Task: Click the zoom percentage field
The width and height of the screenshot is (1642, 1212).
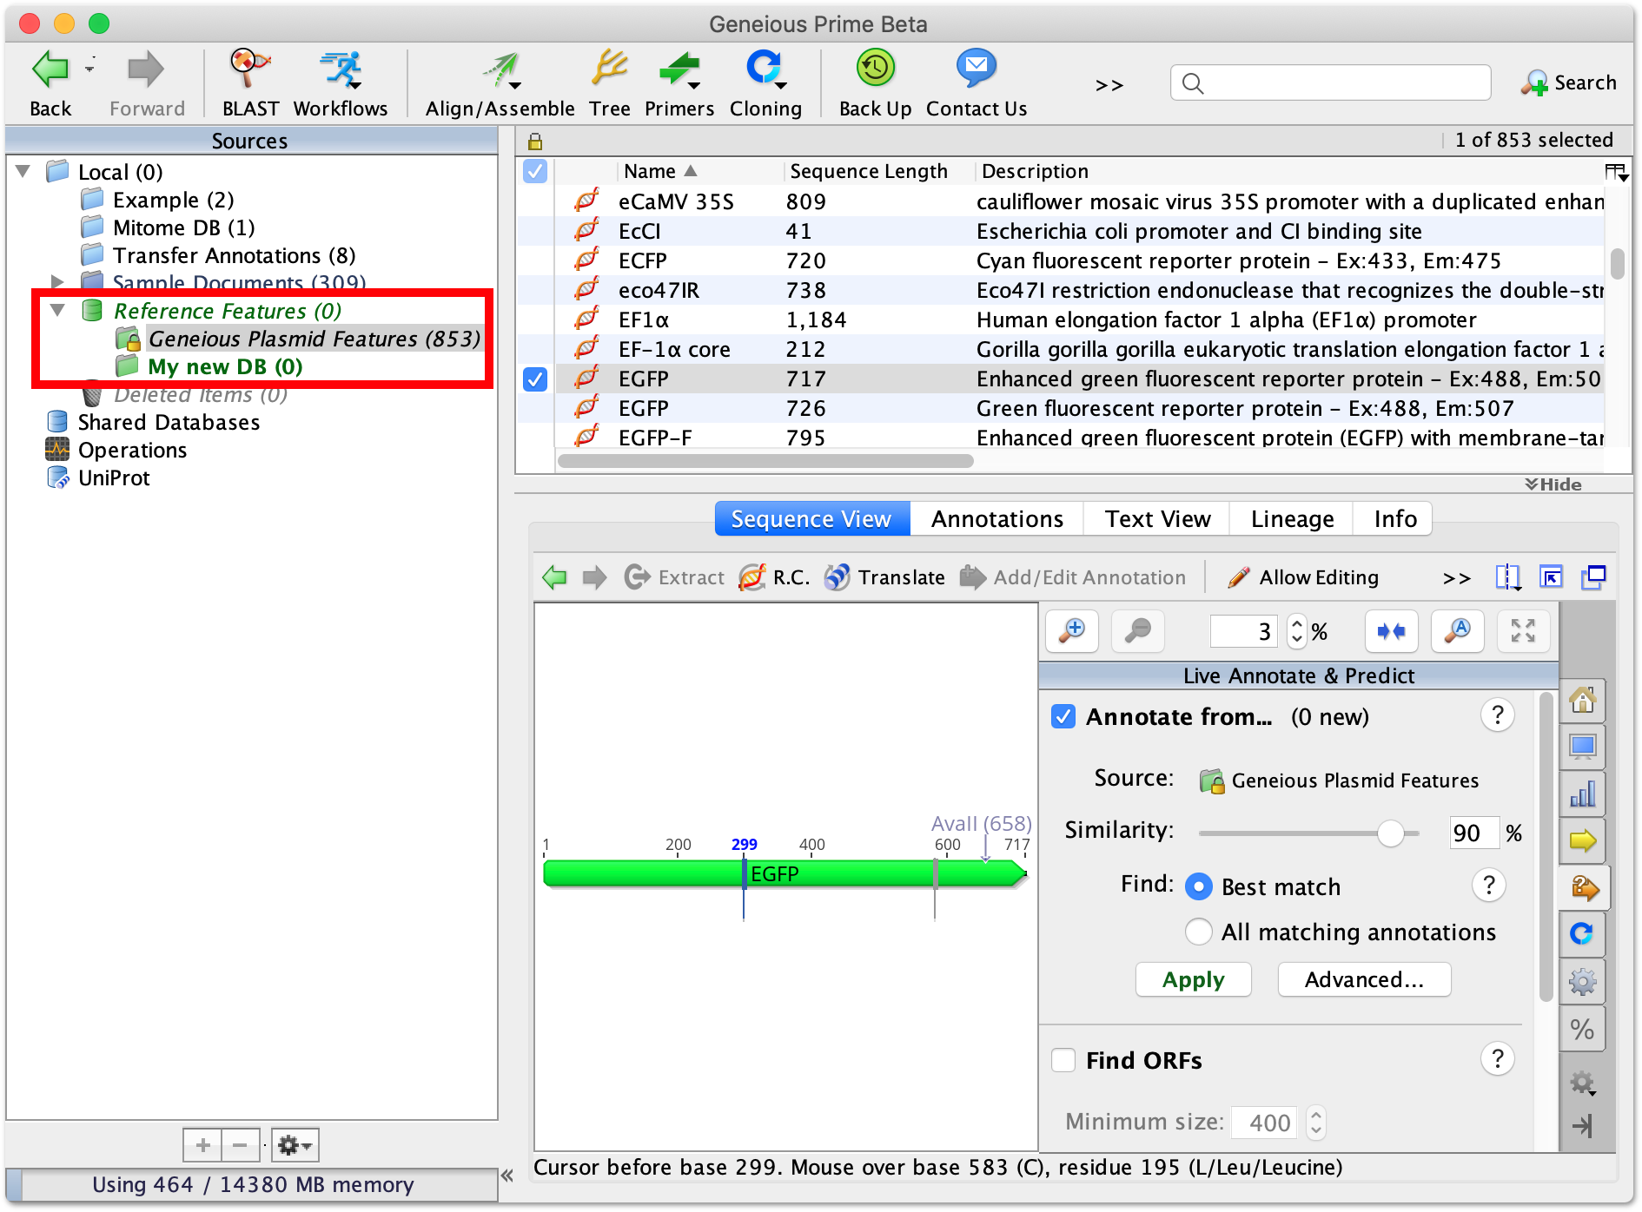Action: [x=1243, y=631]
